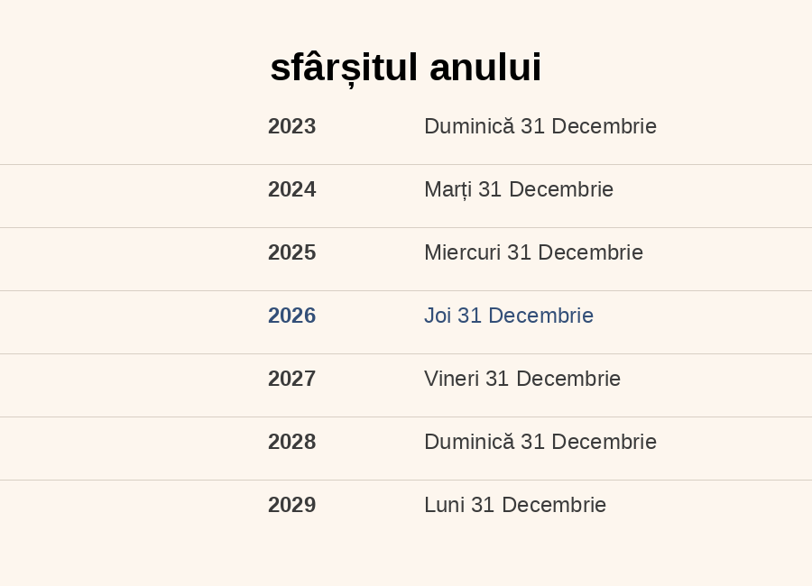Select the year 2027 label
This screenshot has height=586, width=812.
(x=292, y=379)
